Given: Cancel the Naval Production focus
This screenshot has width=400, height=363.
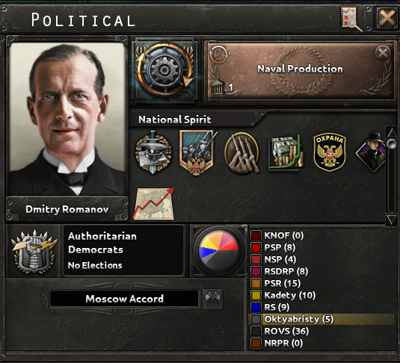Looking at the screenshot, I should click(383, 53).
